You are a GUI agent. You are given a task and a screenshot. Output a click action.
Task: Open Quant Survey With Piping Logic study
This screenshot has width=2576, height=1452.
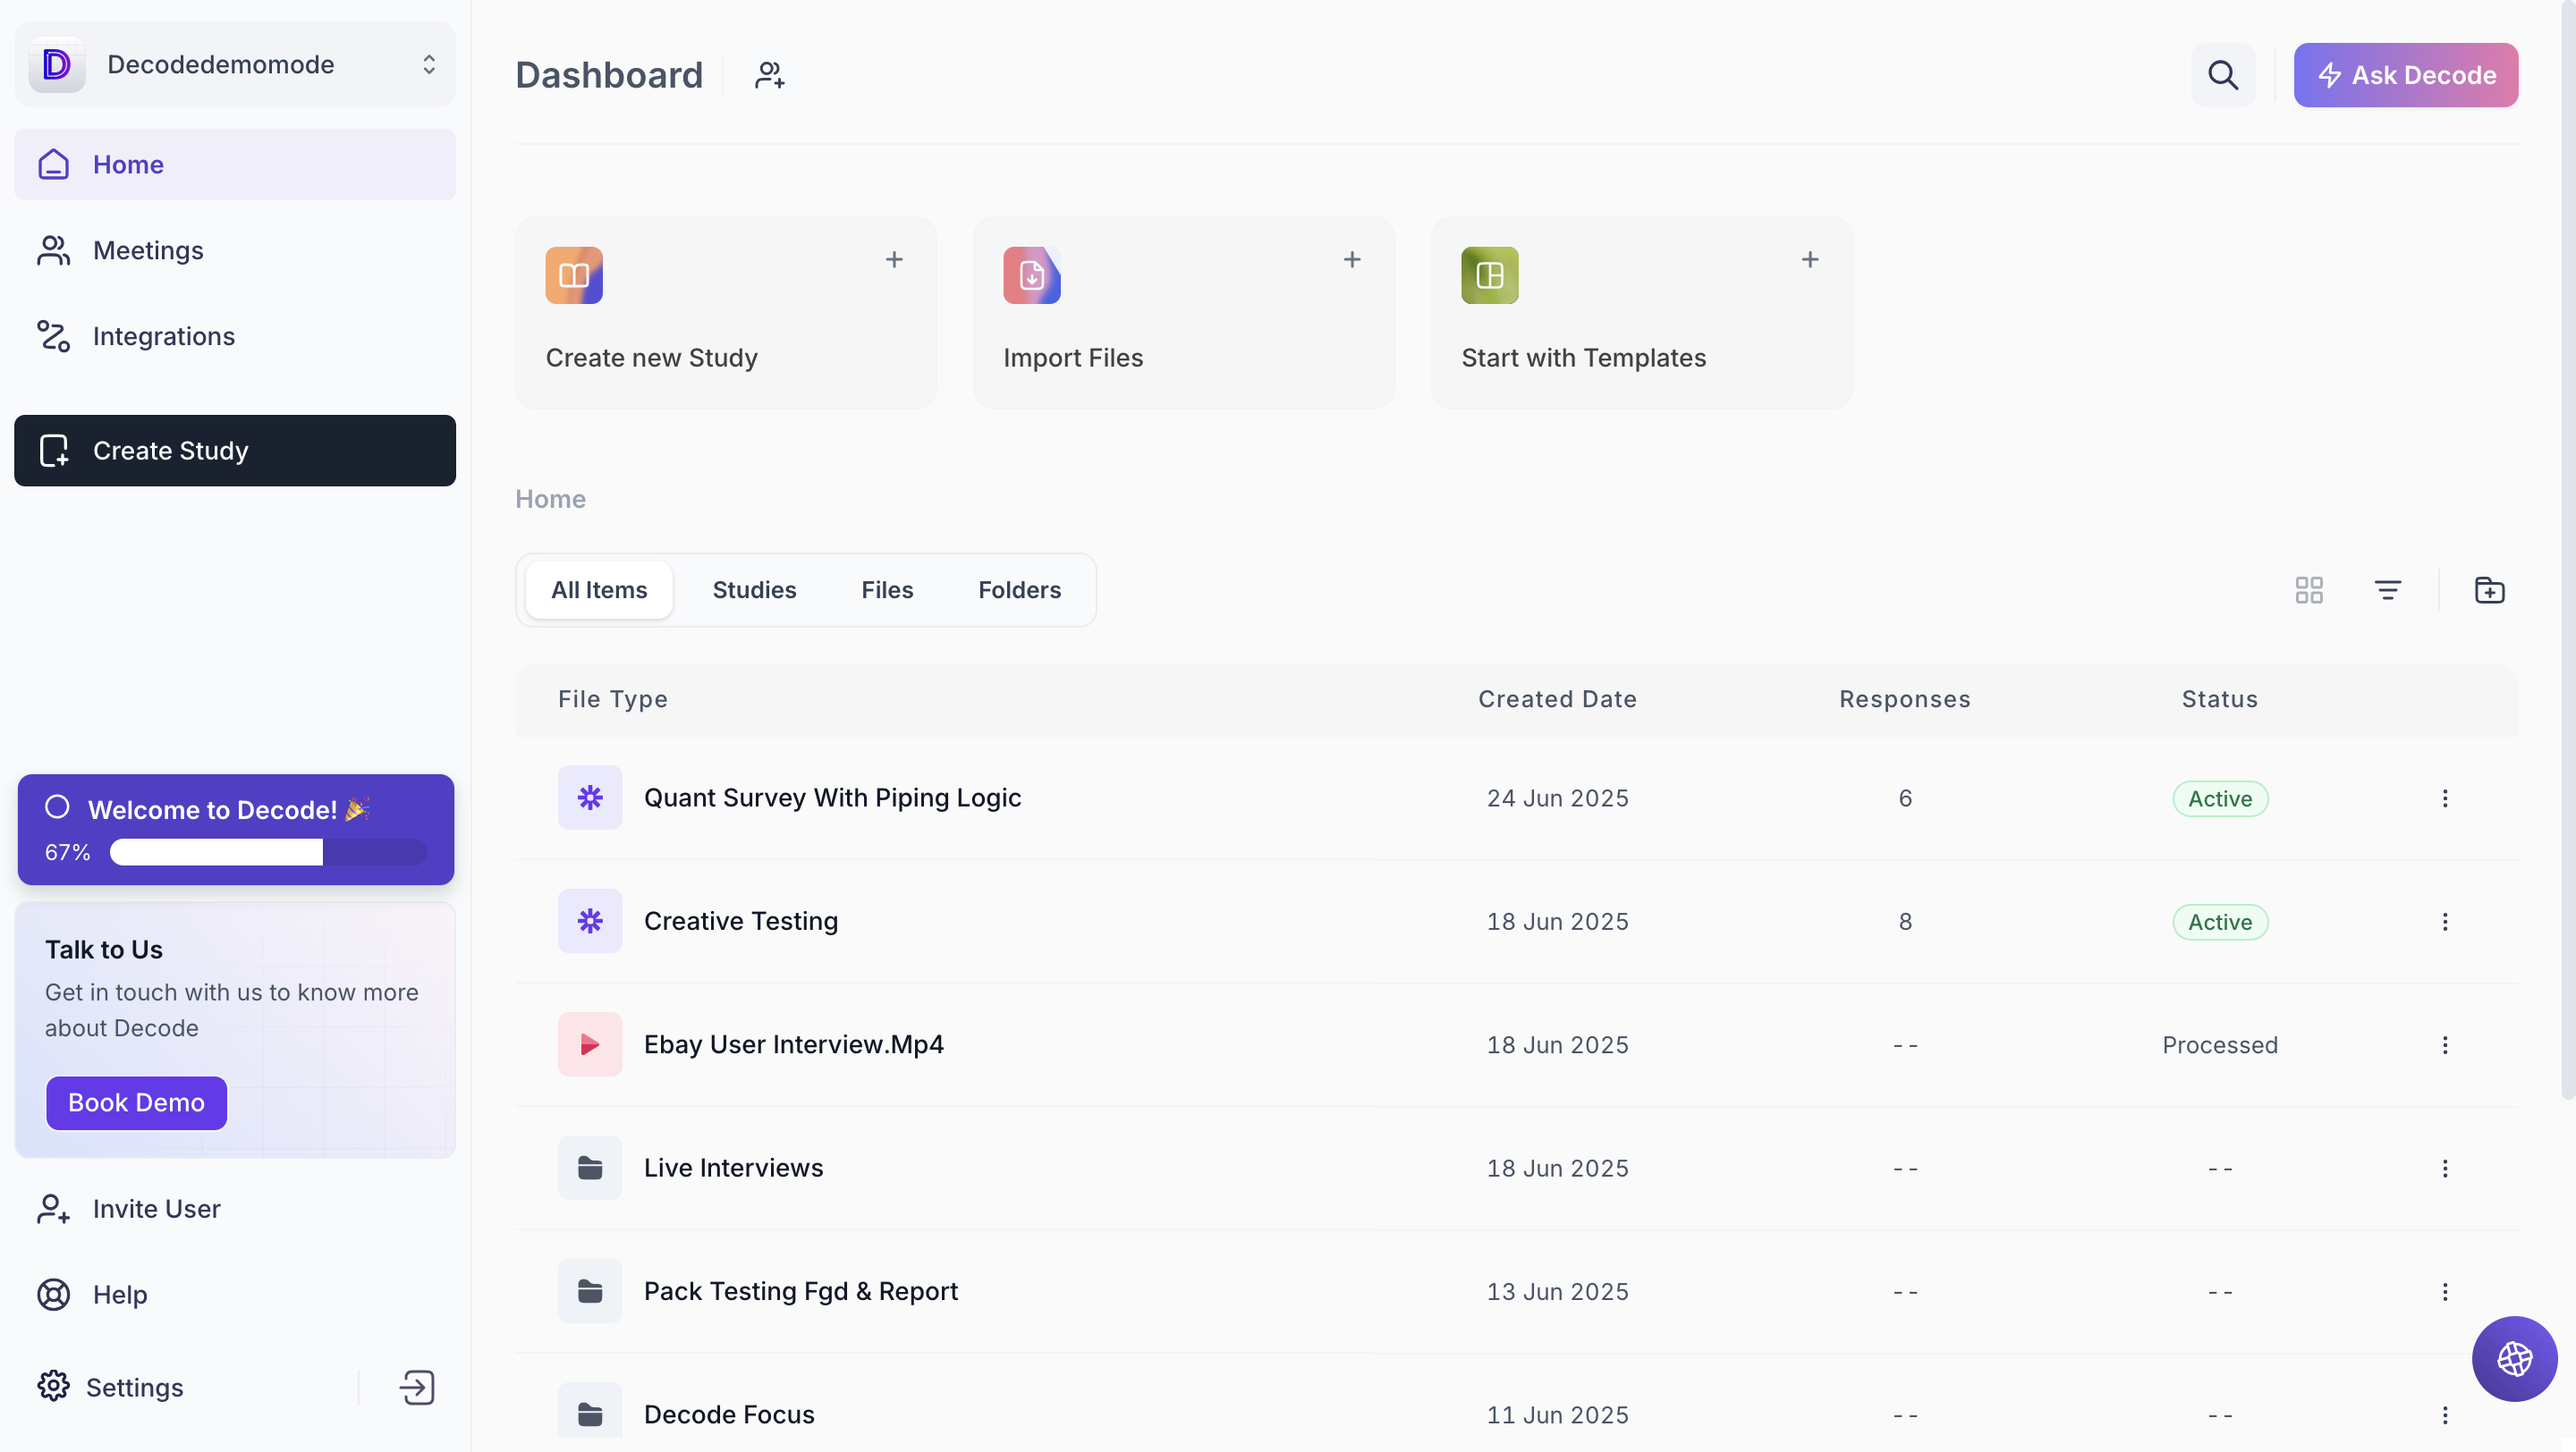tap(832, 798)
